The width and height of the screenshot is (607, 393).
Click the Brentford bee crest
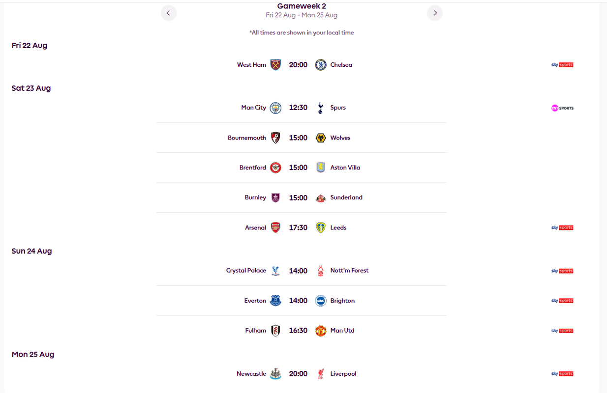(275, 168)
